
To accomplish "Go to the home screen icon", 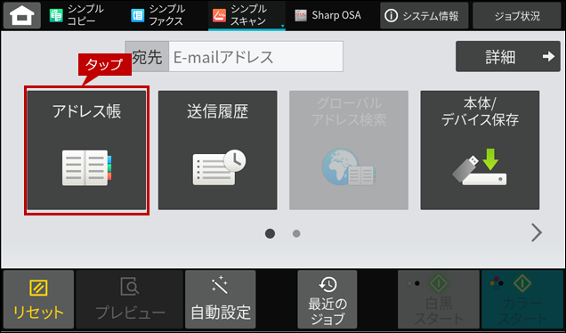I will click(x=22, y=15).
